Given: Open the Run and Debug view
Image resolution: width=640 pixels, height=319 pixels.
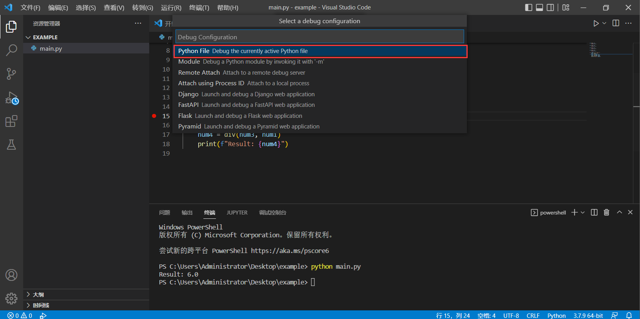Looking at the screenshot, I should click(x=11, y=98).
